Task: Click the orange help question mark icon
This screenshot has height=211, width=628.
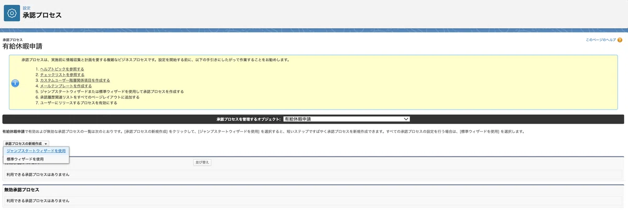Action: pos(620,40)
